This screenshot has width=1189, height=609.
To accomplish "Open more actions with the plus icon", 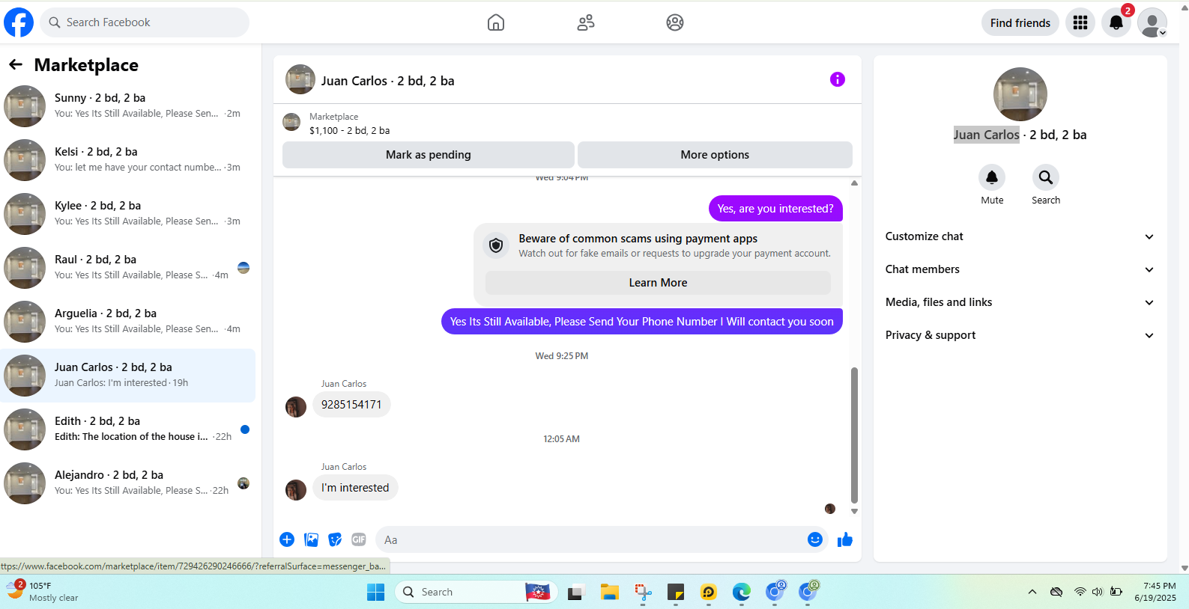I will tap(287, 539).
